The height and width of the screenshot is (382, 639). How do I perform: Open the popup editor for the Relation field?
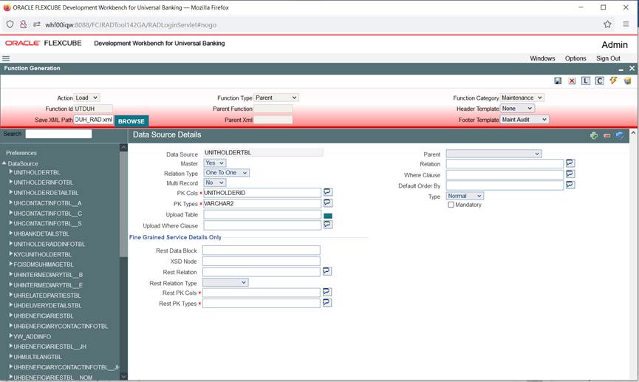click(570, 163)
